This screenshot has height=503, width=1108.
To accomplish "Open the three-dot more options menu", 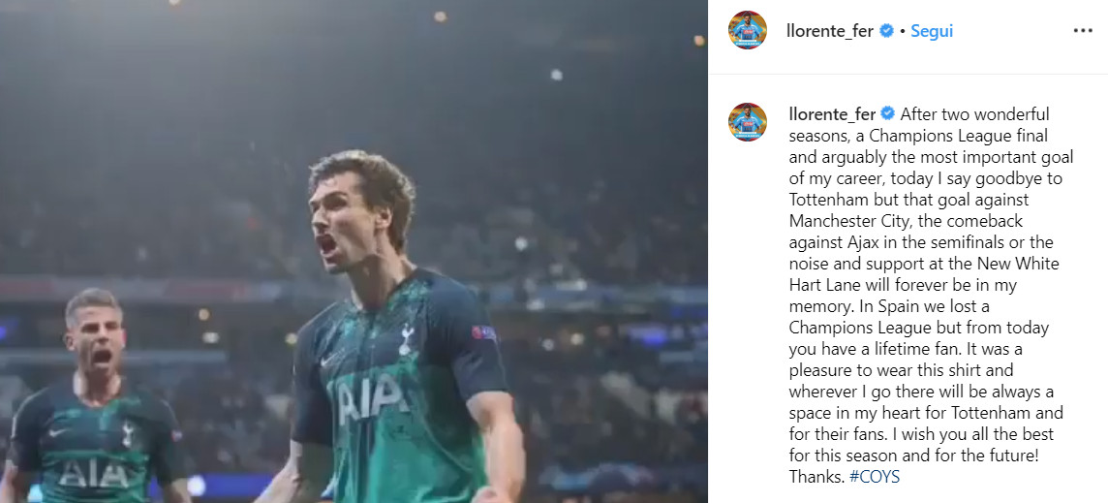I will 1083,30.
